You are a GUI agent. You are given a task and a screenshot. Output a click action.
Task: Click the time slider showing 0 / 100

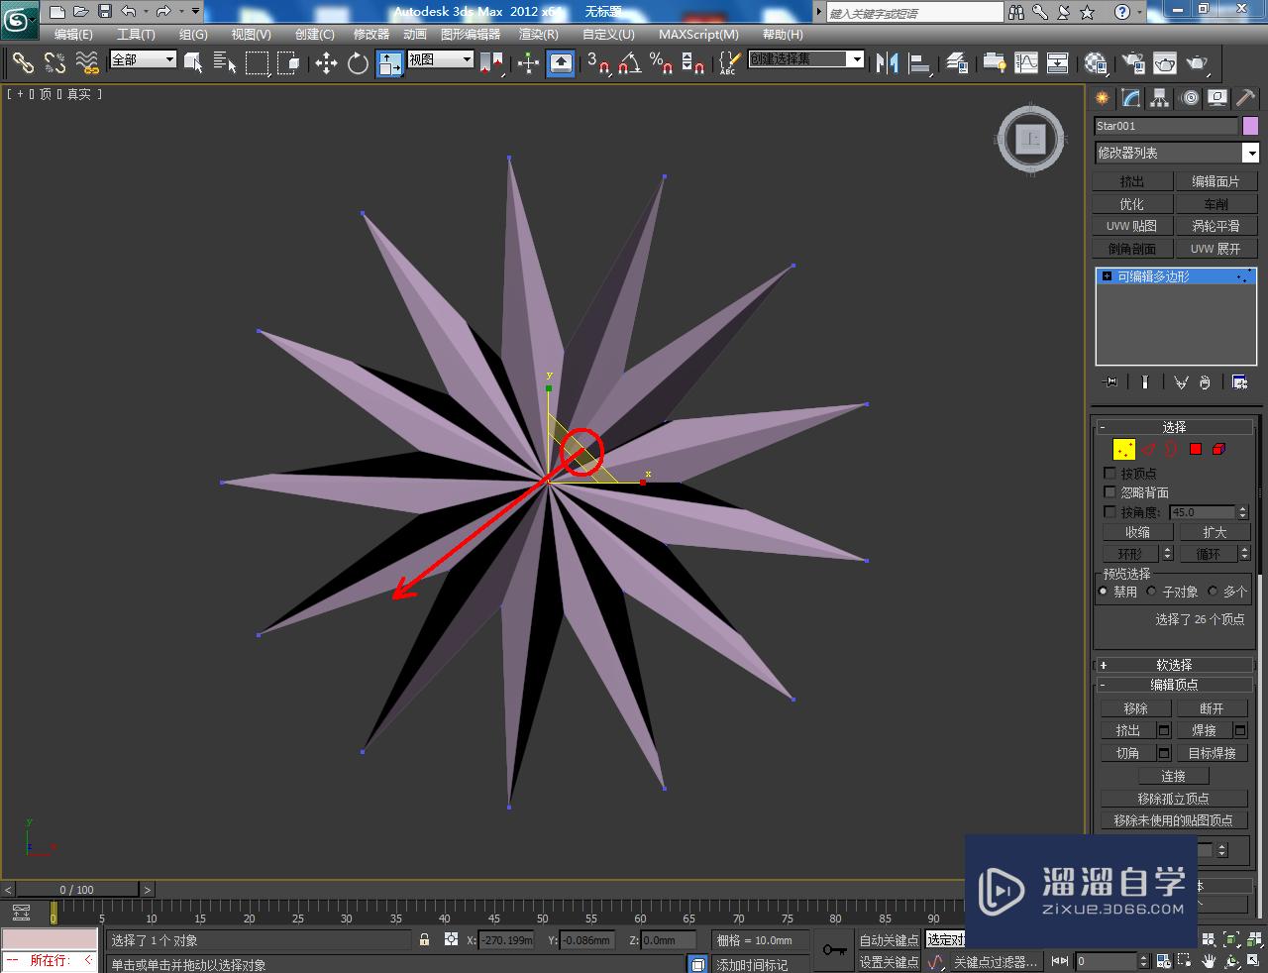tap(77, 890)
